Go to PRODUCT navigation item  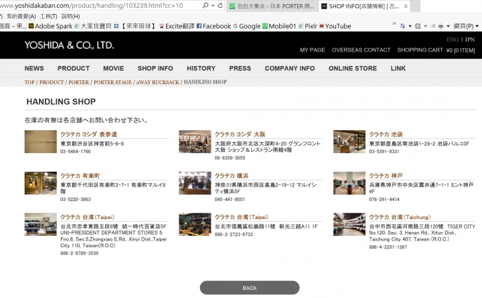(74, 68)
